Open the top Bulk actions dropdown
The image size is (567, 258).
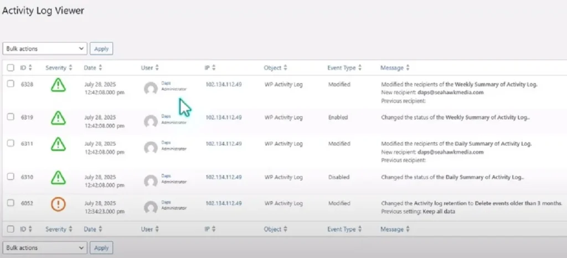(x=45, y=49)
